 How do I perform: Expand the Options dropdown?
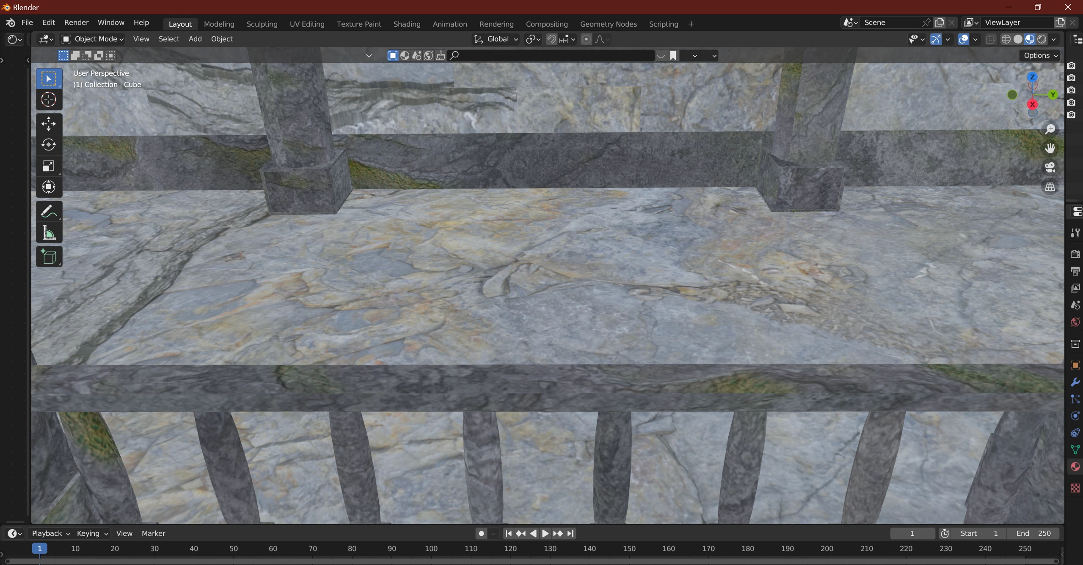[x=1041, y=55]
